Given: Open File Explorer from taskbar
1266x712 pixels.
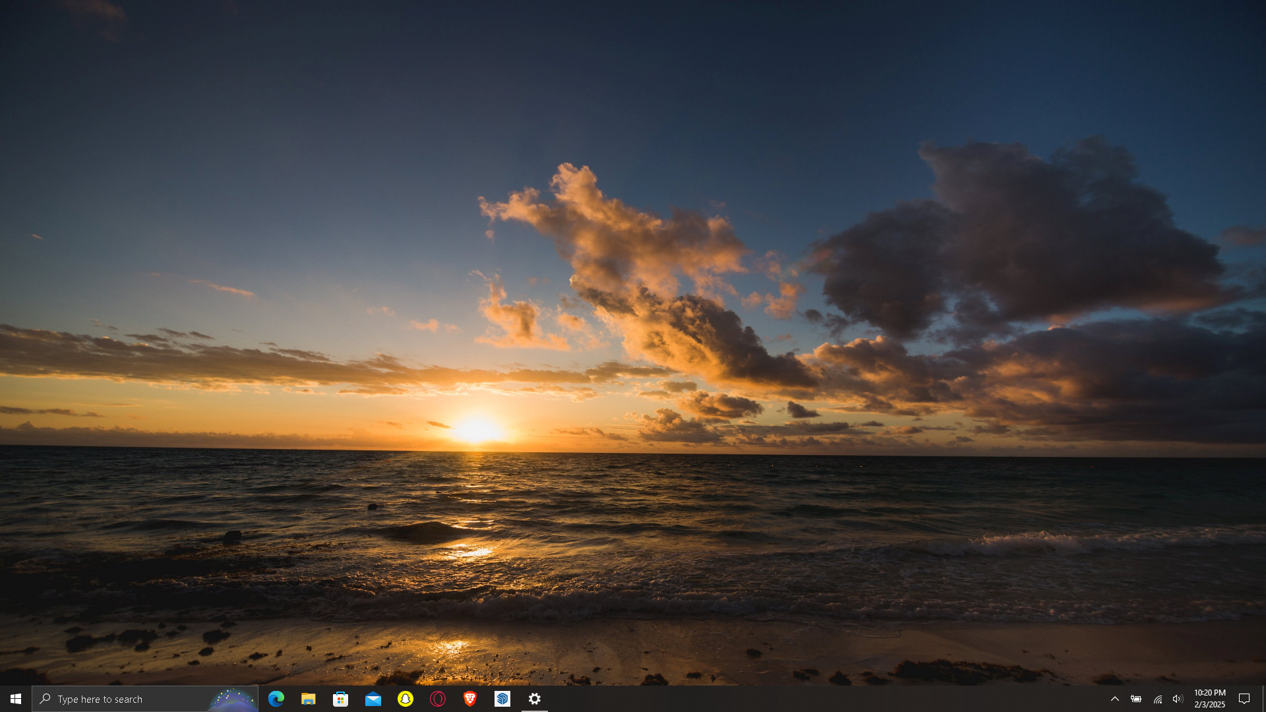Looking at the screenshot, I should click(x=309, y=699).
